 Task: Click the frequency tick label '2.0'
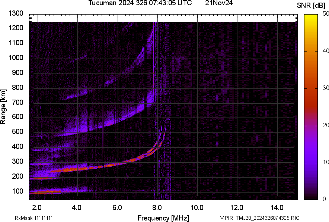pos(37,208)
